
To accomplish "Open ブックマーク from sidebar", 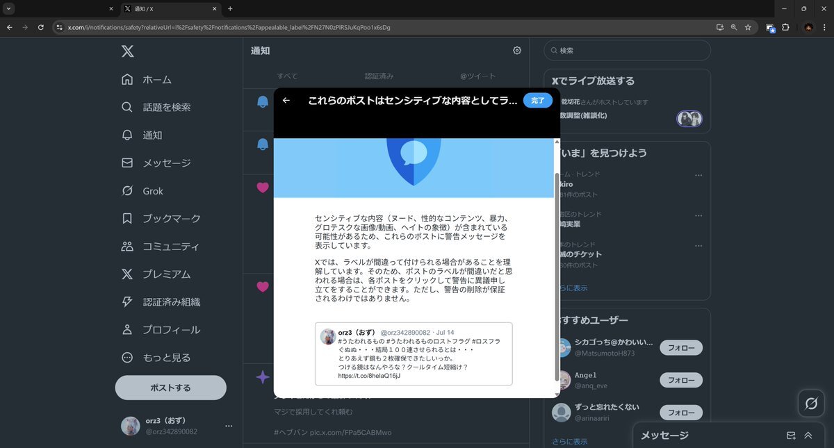I will click(161, 218).
